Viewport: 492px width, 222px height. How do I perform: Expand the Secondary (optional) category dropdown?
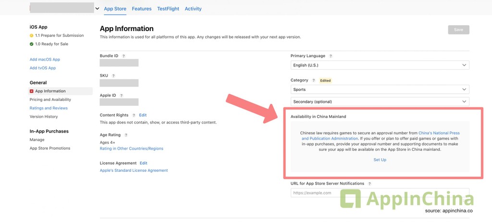(380, 101)
